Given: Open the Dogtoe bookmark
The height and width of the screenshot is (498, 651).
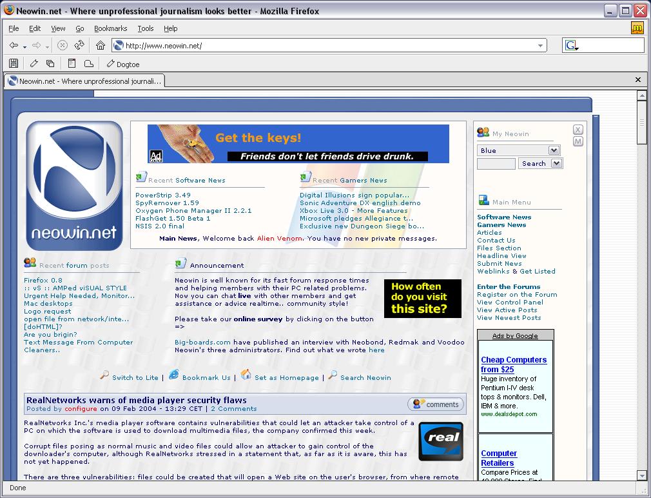Looking at the screenshot, I should (123, 64).
